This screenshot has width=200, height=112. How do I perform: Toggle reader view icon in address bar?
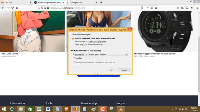(x=142, y=8)
